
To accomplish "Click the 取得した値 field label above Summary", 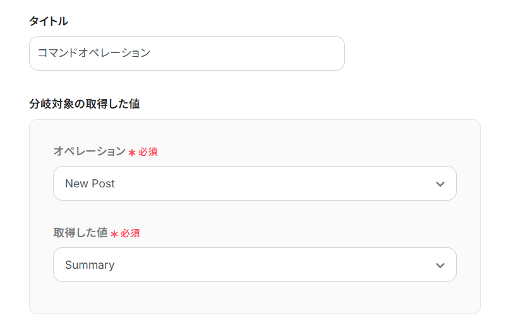I will (x=80, y=233).
